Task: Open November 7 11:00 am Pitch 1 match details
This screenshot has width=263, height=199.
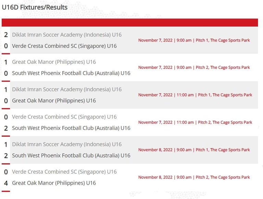Action: pos(195,95)
